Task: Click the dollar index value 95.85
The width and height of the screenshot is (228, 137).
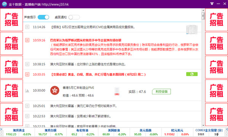Action: 138,134
